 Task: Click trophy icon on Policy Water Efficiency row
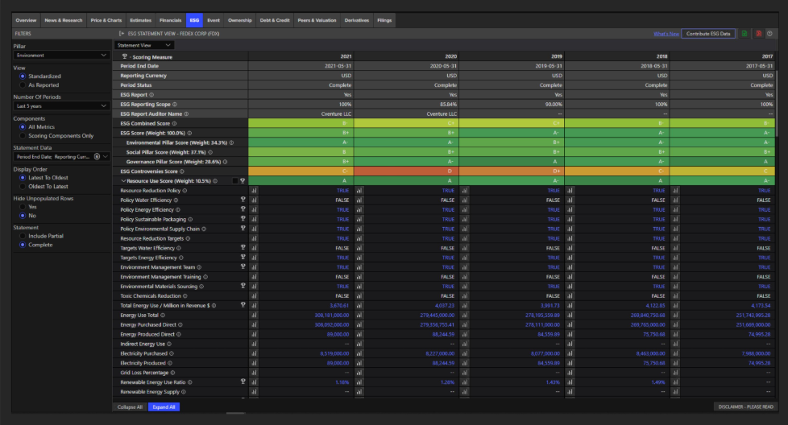point(243,200)
